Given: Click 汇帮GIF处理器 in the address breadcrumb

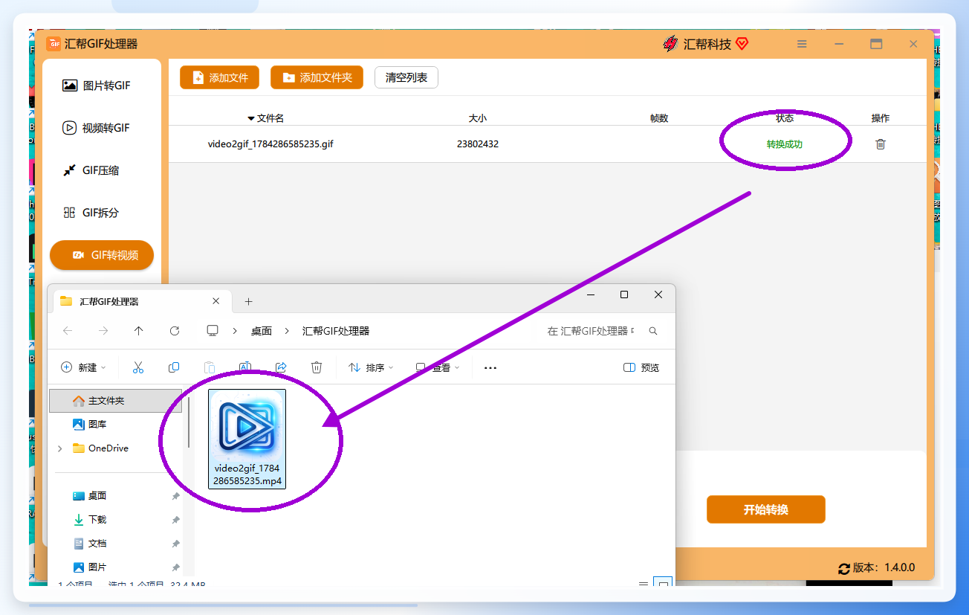Looking at the screenshot, I should [336, 331].
